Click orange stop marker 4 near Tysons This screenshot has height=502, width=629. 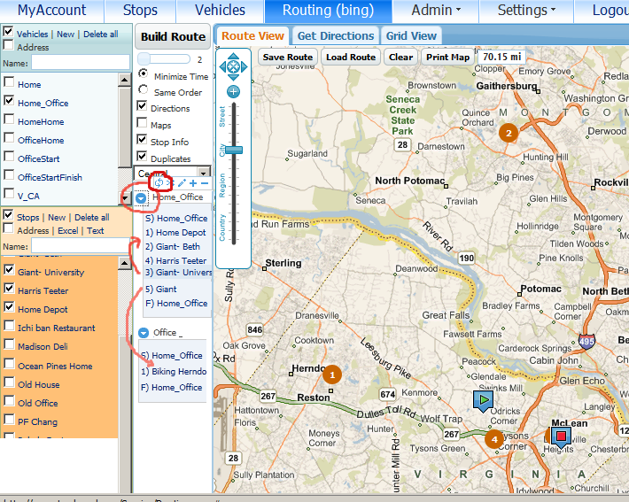pyautogui.click(x=494, y=439)
